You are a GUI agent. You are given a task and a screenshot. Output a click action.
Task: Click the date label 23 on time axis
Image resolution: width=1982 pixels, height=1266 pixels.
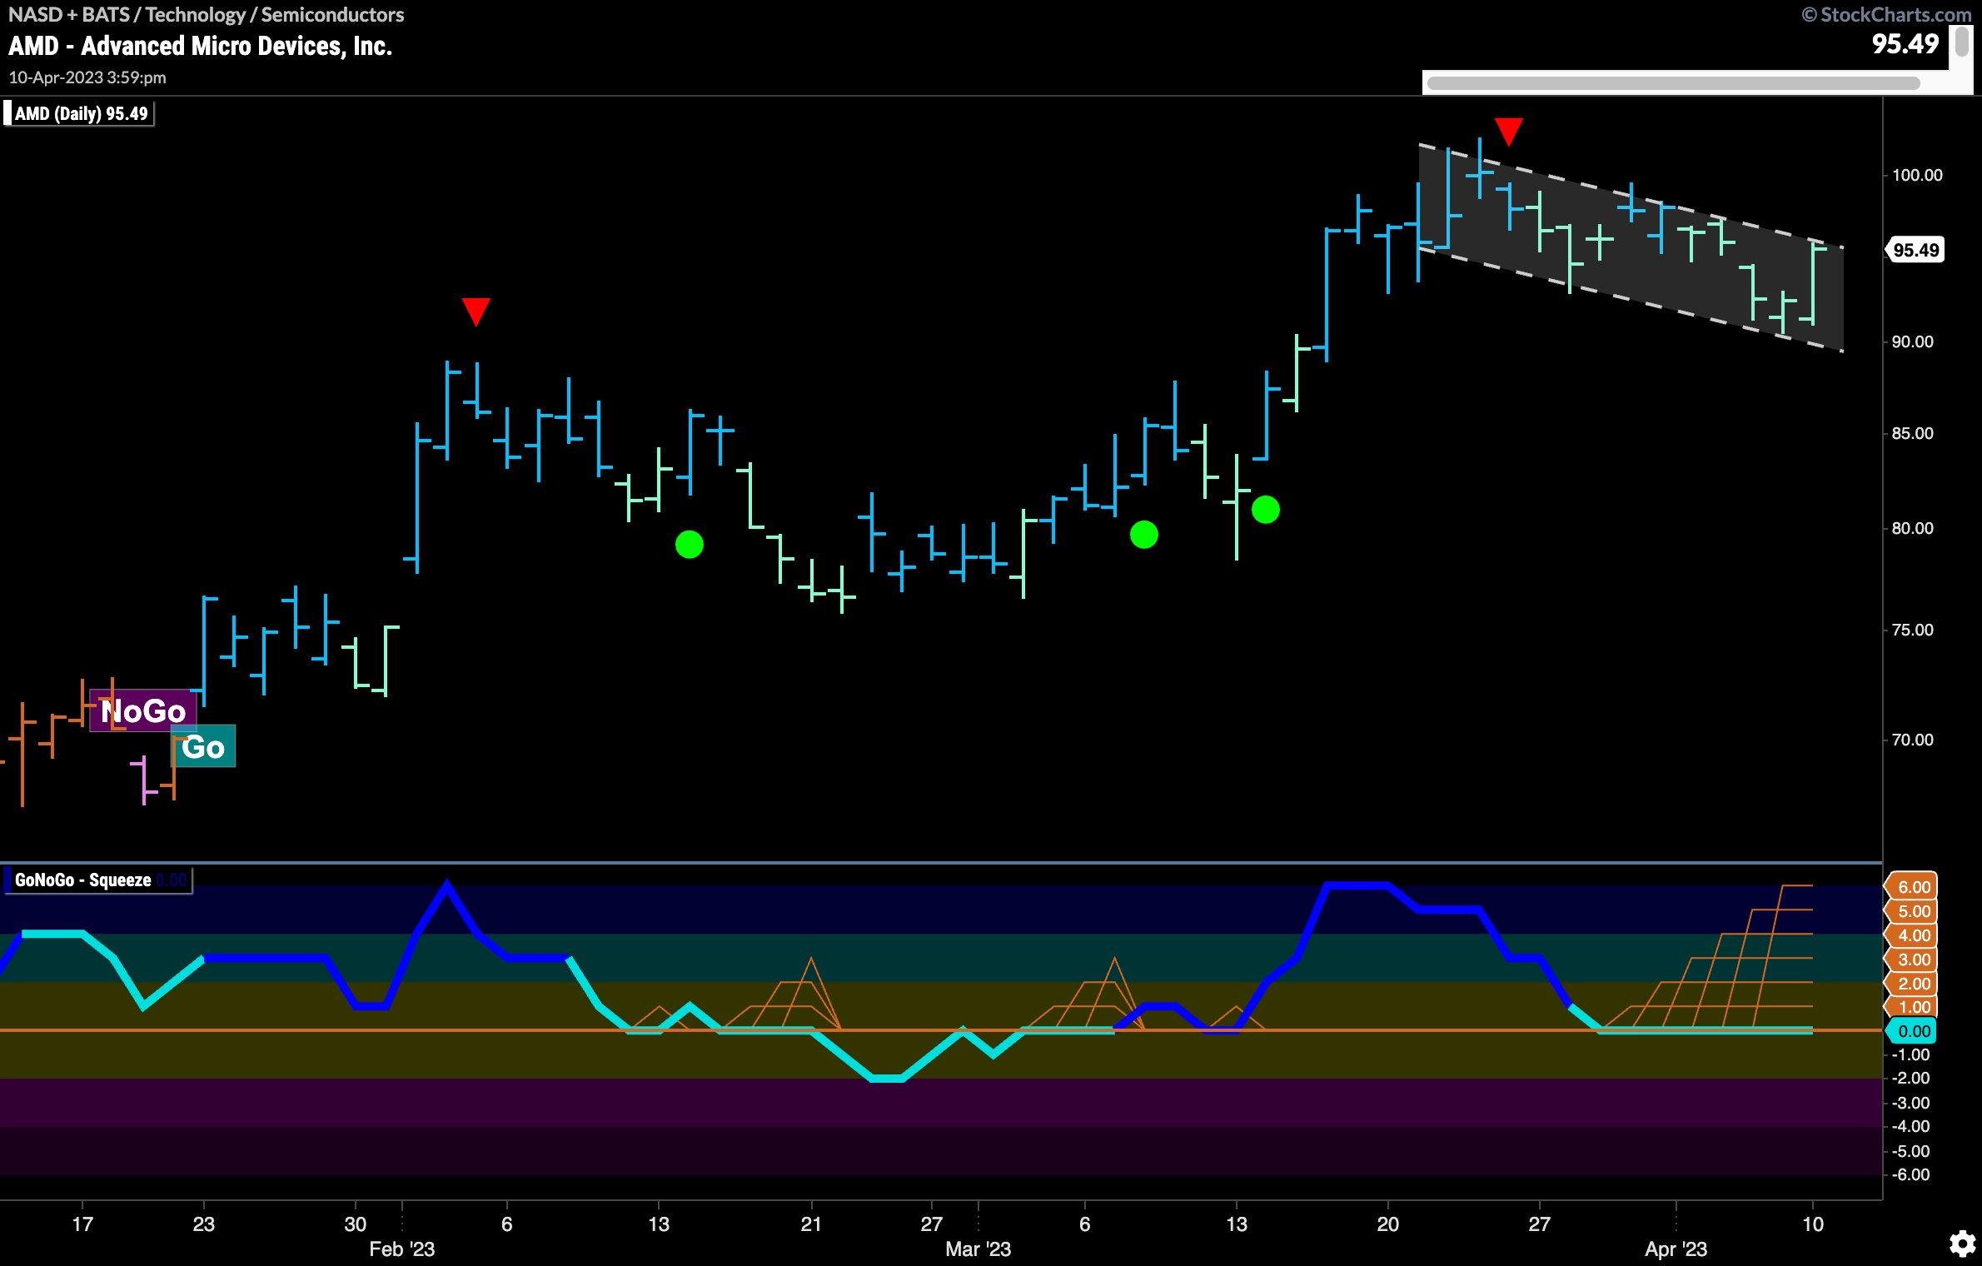[x=203, y=1224]
